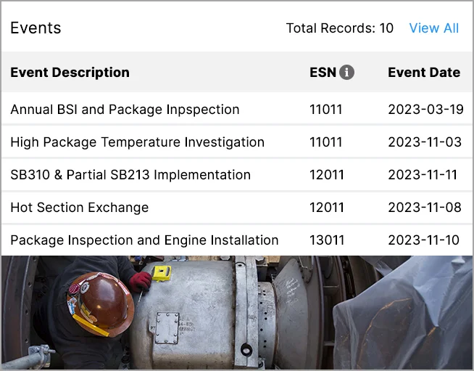This screenshot has height=371, width=474.
Task: Select the Annual BSI and Package Inpspection event
Action: [125, 110]
